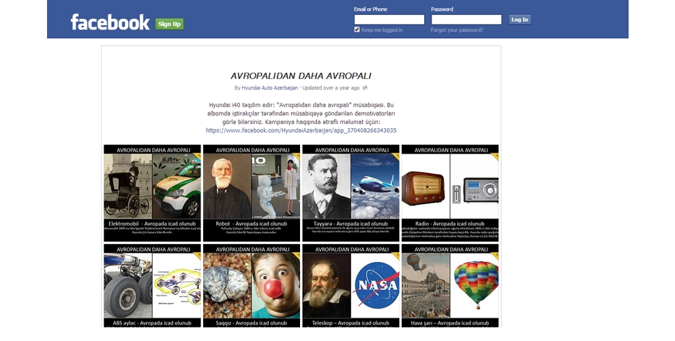Open the Saqqız photo thumbnail

(252, 286)
